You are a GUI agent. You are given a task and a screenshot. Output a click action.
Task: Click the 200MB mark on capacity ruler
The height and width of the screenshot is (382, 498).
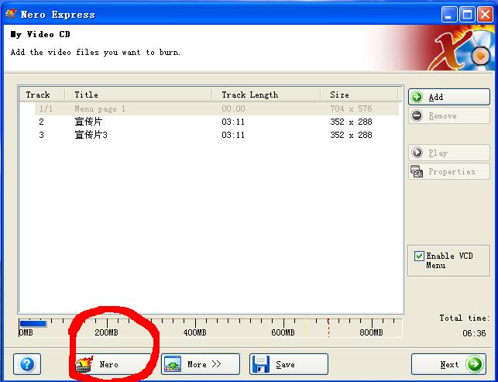coord(107,332)
